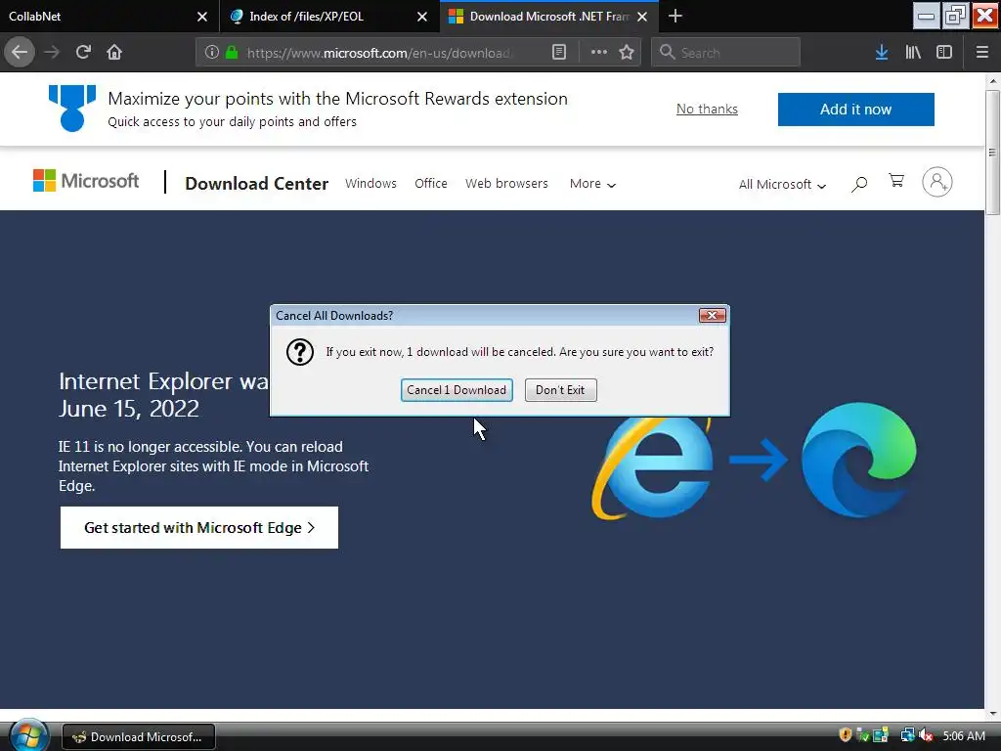The height and width of the screenshot is (751, 1001).
Task: Go back using the browser back arrow
Action: coord(20,52)
